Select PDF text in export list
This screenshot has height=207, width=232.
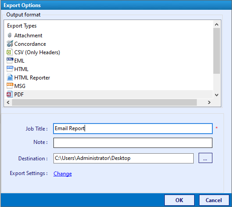[19, 95]
